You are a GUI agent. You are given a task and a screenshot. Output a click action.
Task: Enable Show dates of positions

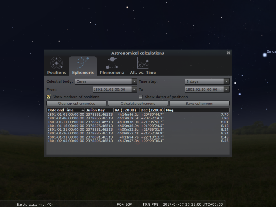pyautogui.click(x=141, y=97)
